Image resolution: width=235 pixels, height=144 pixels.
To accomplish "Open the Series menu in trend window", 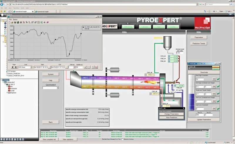I will [x=15, y=19].
